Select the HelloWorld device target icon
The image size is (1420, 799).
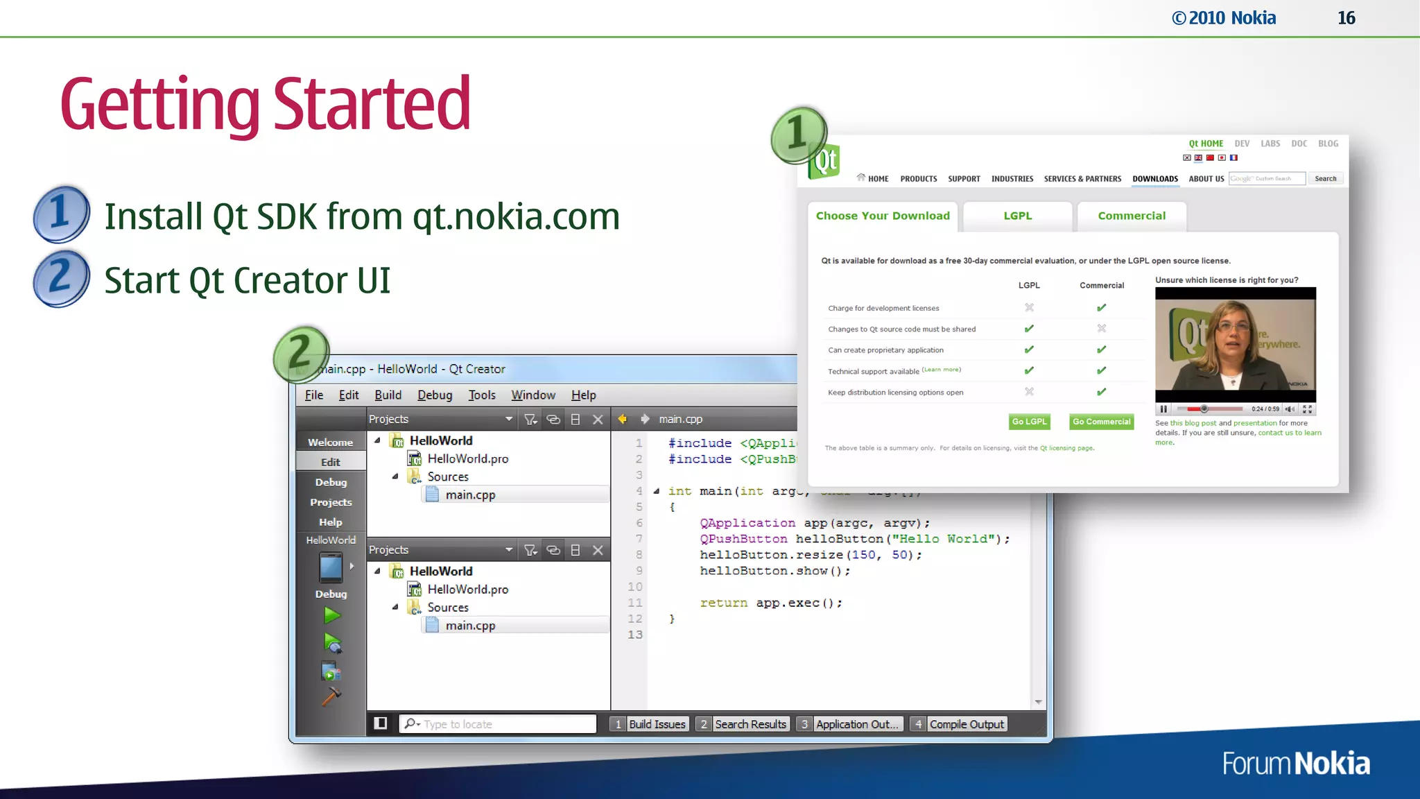tap(331, 567)
